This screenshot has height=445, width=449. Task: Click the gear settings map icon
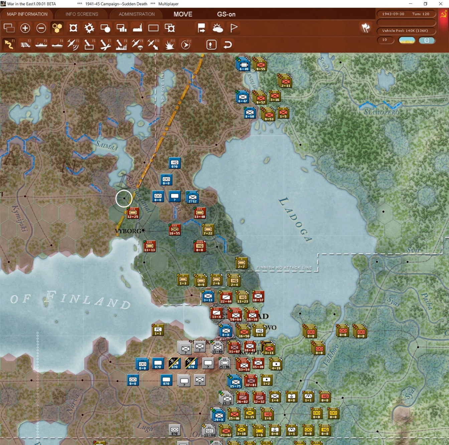pyautogui.click(x=89, y=28)
